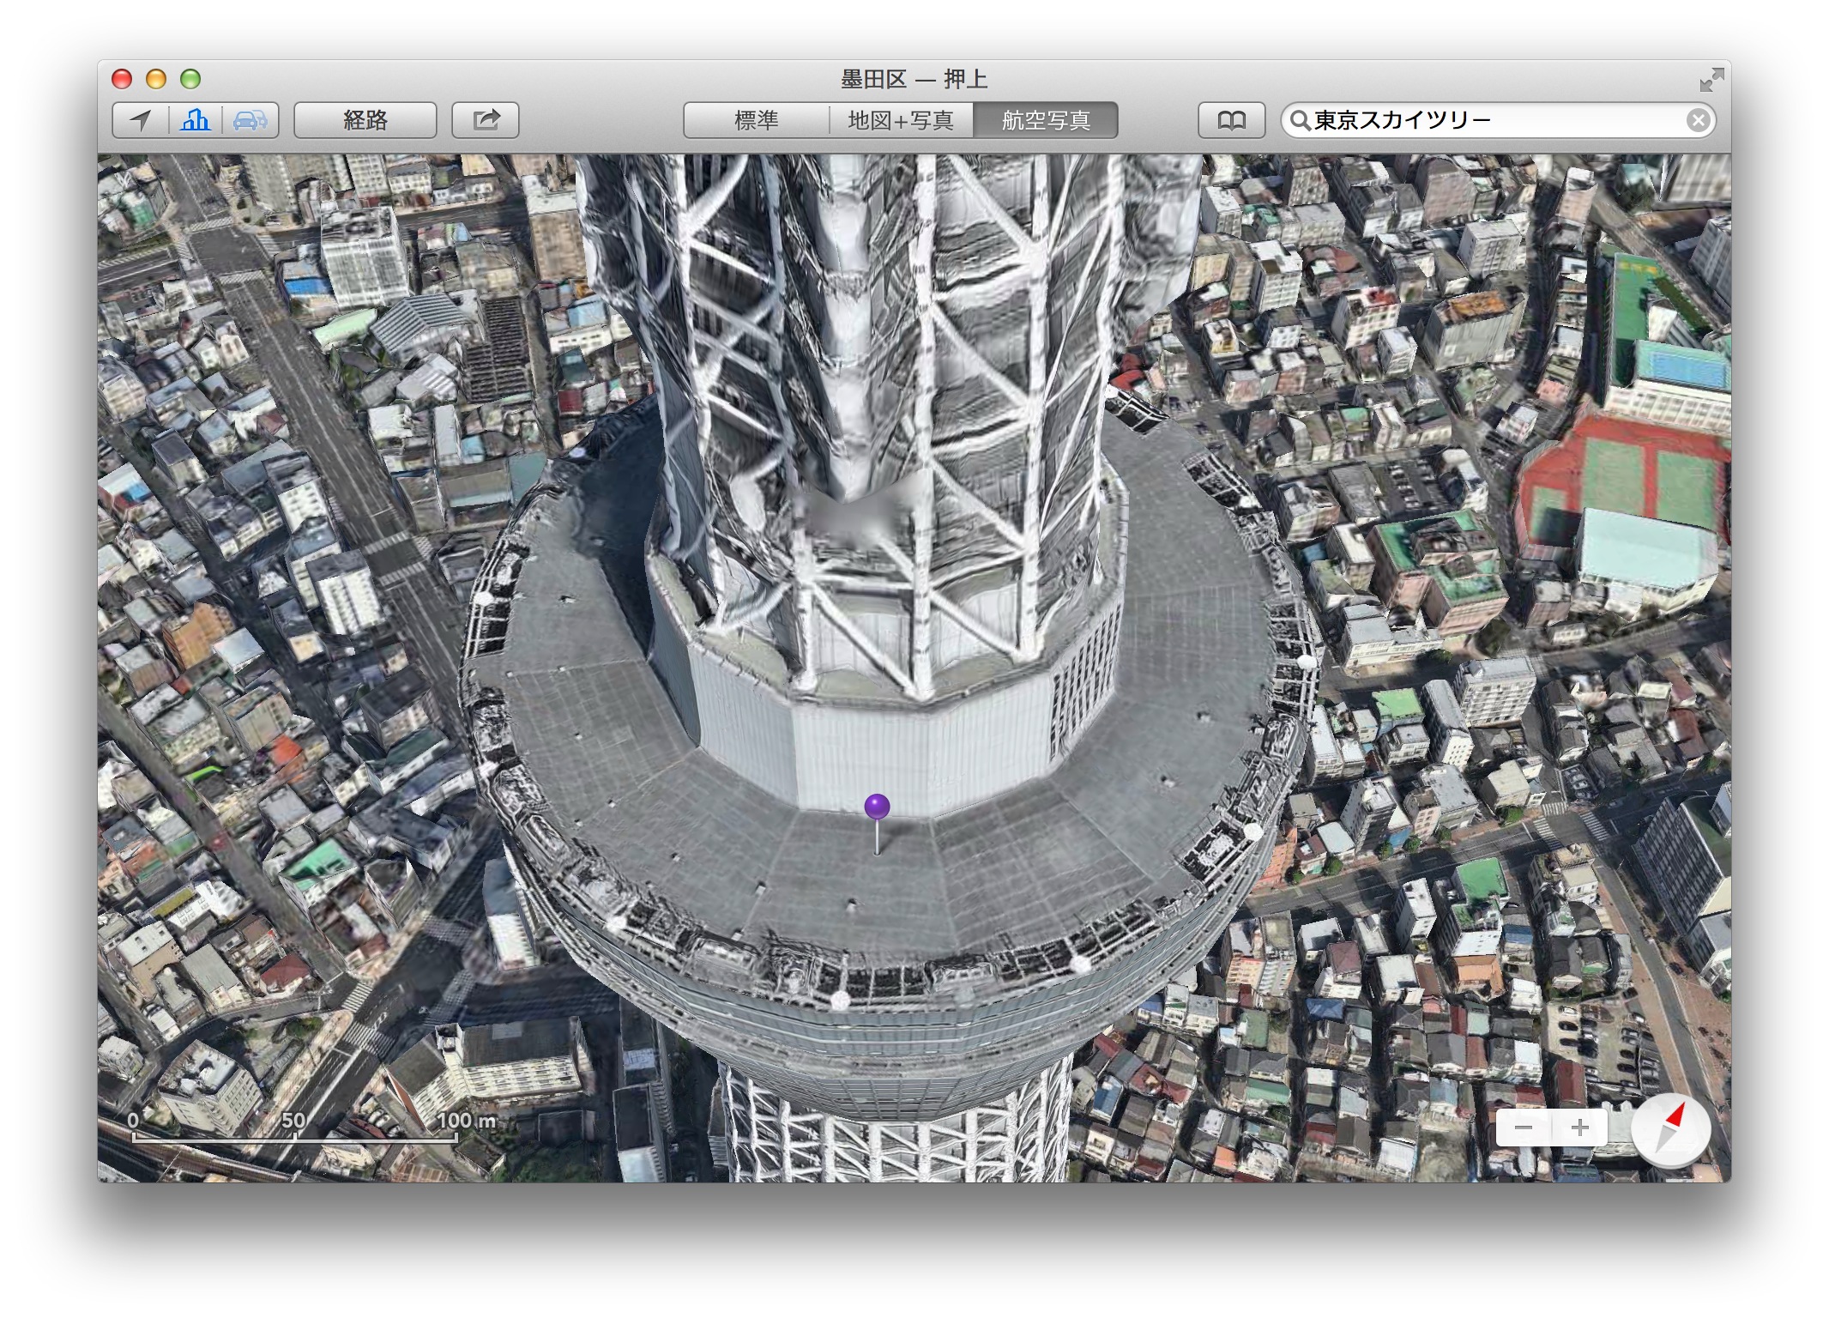
Task: Select the 航空写真 satellite view
Action: 1046,120
